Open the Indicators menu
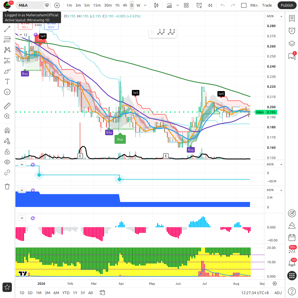Screen dimensions: 298x298 pyautogui.click(x=169, y=5)
